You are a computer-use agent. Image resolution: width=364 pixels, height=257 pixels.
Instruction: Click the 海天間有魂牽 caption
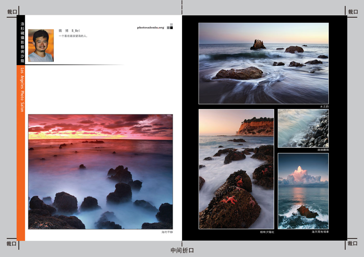coord(320,232)
